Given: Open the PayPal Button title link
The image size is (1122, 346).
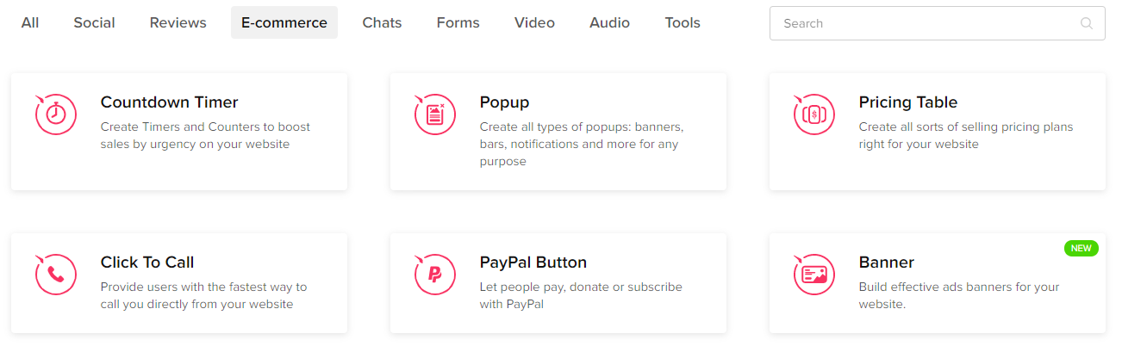Looking at the screenshot, I should (x=533, y=263).
